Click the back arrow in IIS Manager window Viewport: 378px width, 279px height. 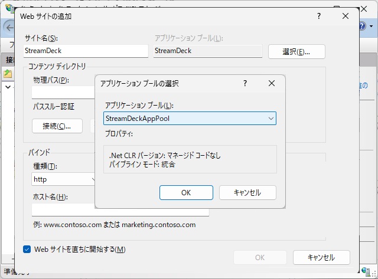tap(9, 28)
